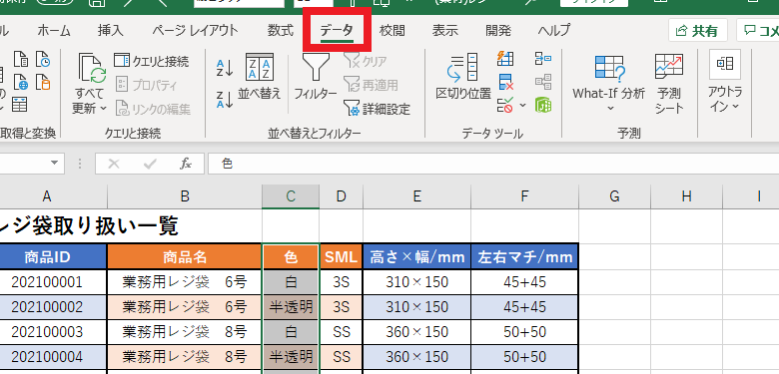Open 詳細設定 advanced filter

point(378,109)
